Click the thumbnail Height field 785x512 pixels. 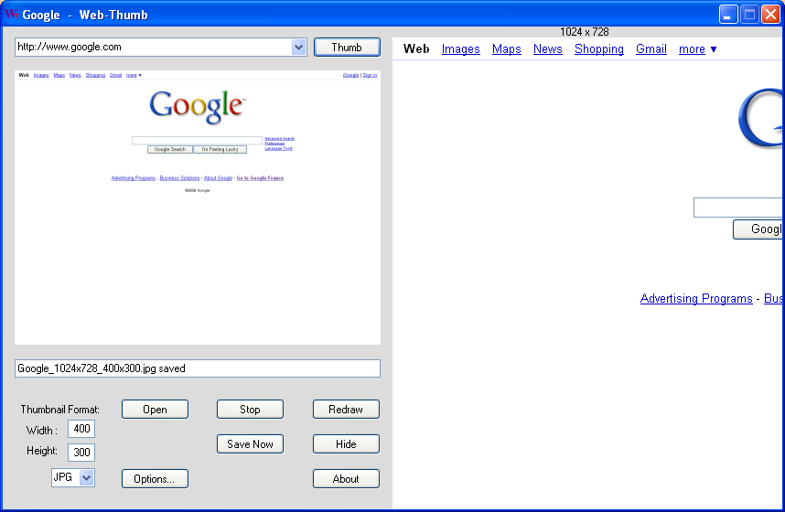coord(81,453)
